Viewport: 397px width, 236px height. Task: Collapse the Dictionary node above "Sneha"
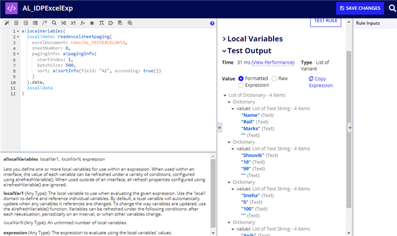click(229, 182)
